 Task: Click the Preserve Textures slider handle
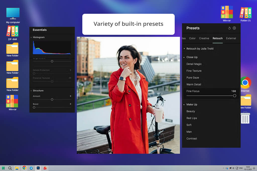52,81
